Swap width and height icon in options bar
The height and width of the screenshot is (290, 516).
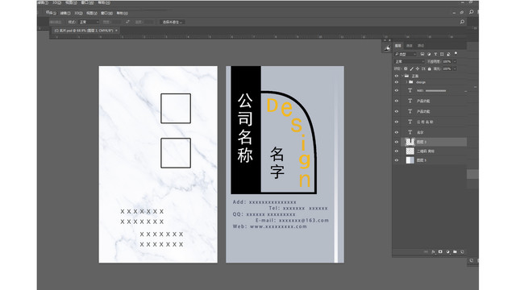coord(127,22)
